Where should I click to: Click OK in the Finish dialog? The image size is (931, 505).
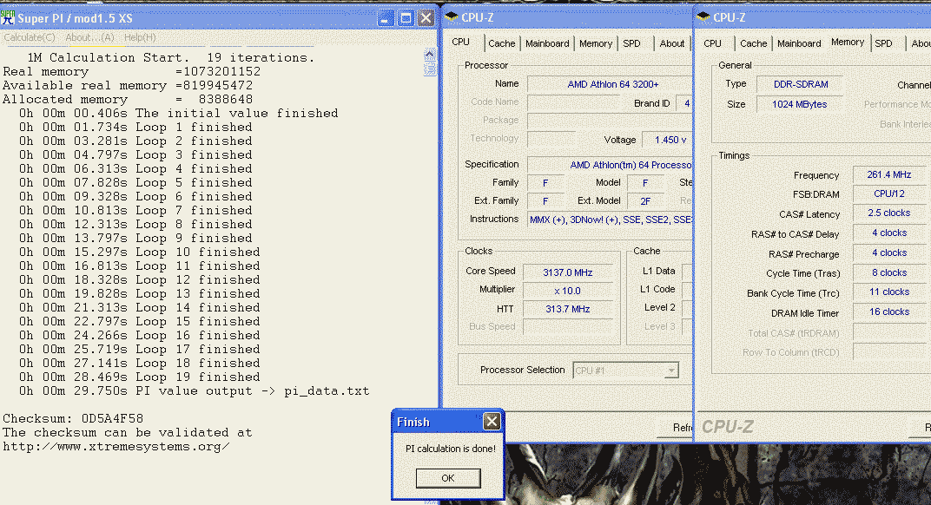(x=448, y=478)
